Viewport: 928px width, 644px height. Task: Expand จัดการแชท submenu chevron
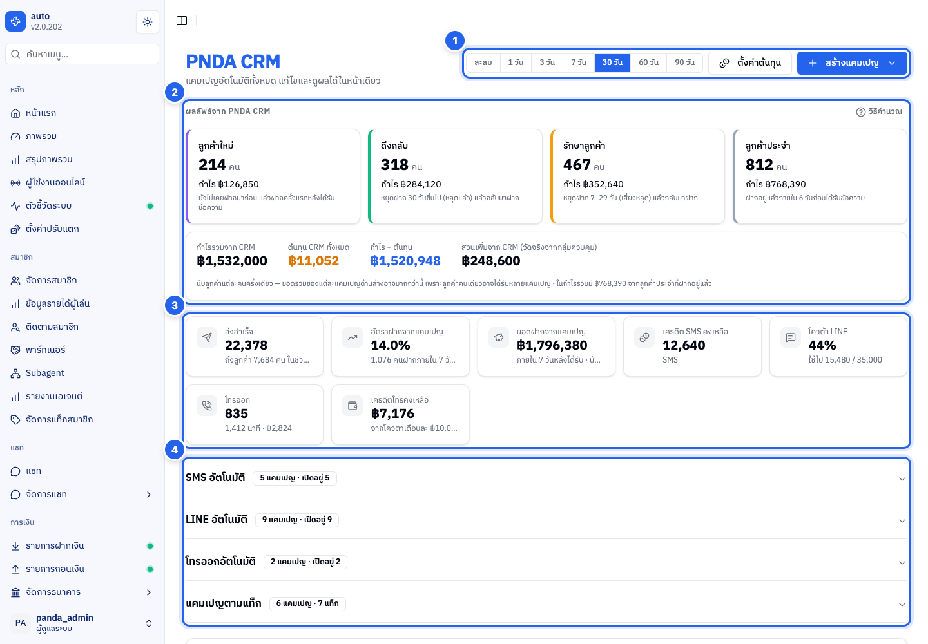(149, 495)
